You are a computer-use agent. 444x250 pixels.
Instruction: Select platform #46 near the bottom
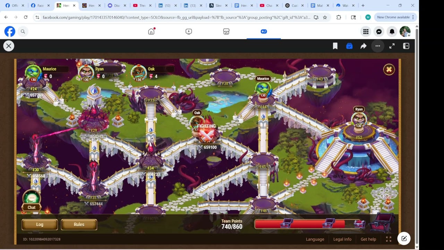tap(264, 205)
